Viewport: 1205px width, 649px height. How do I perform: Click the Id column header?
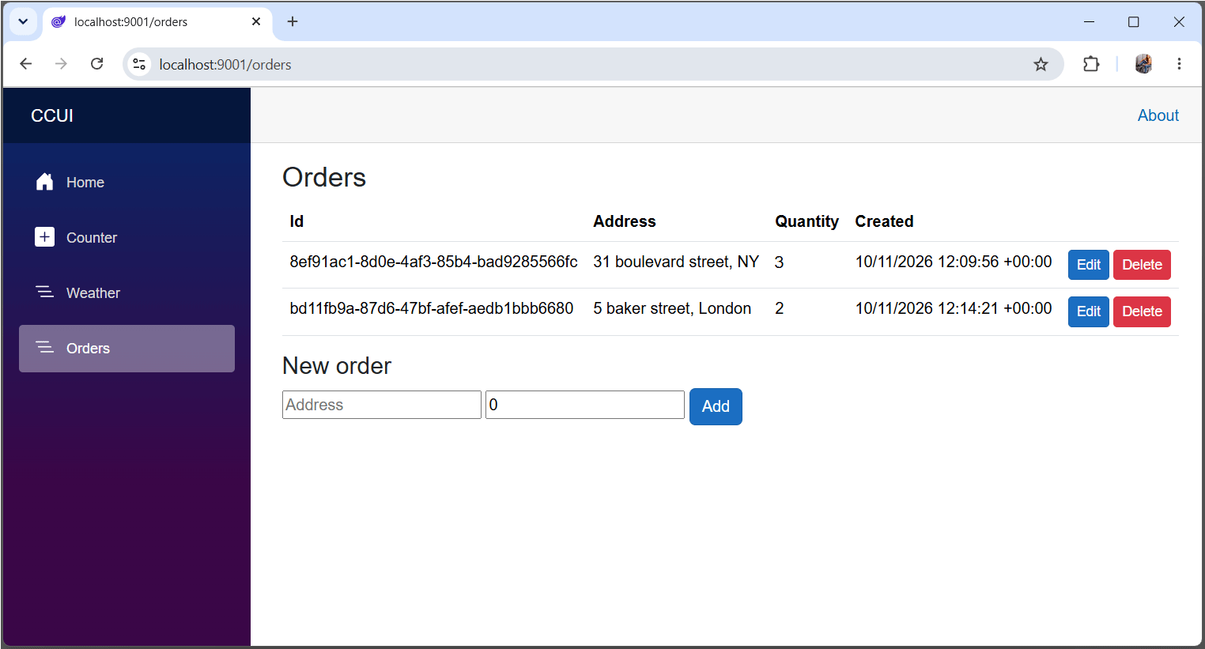pyautogui.click(x=297, y=221)
